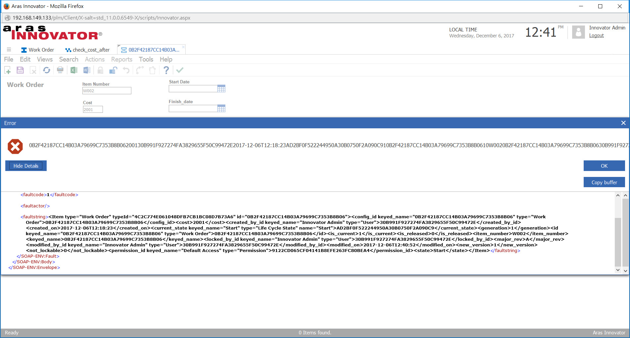This screenshot has width=630, height=338.
Task: Open the Start Date calendar picker
Action: coord(221,89)
